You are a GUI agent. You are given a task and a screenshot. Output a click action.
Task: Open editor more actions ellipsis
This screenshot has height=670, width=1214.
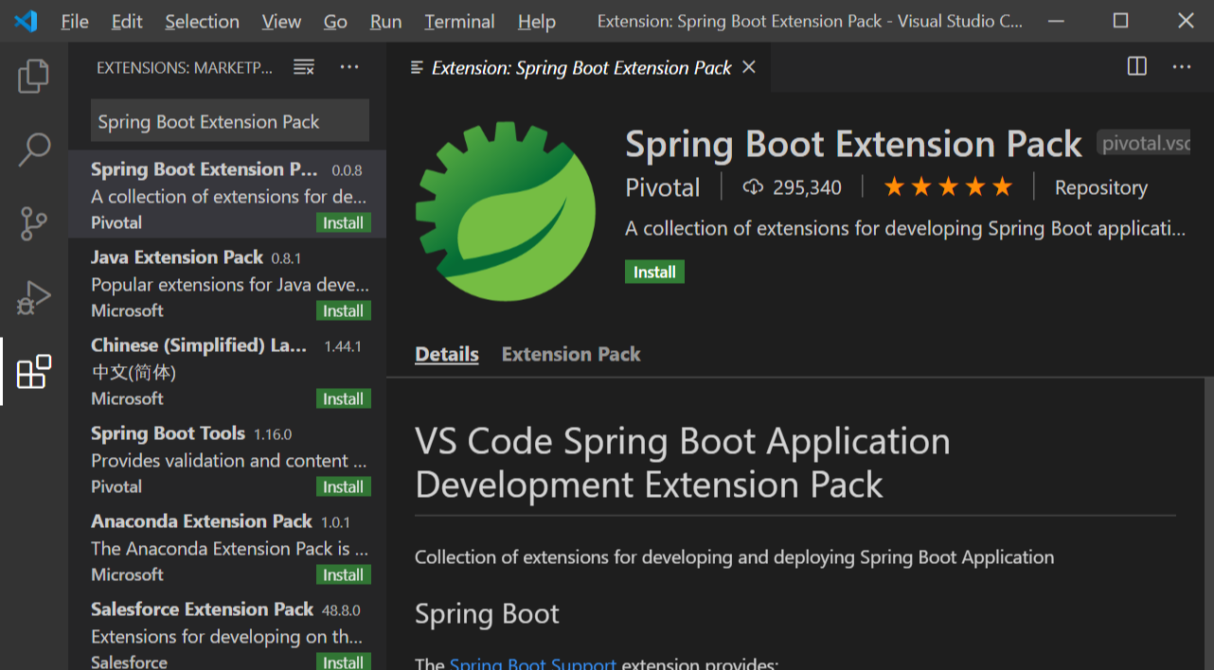pyautogui.click(x=1182, y=66)
